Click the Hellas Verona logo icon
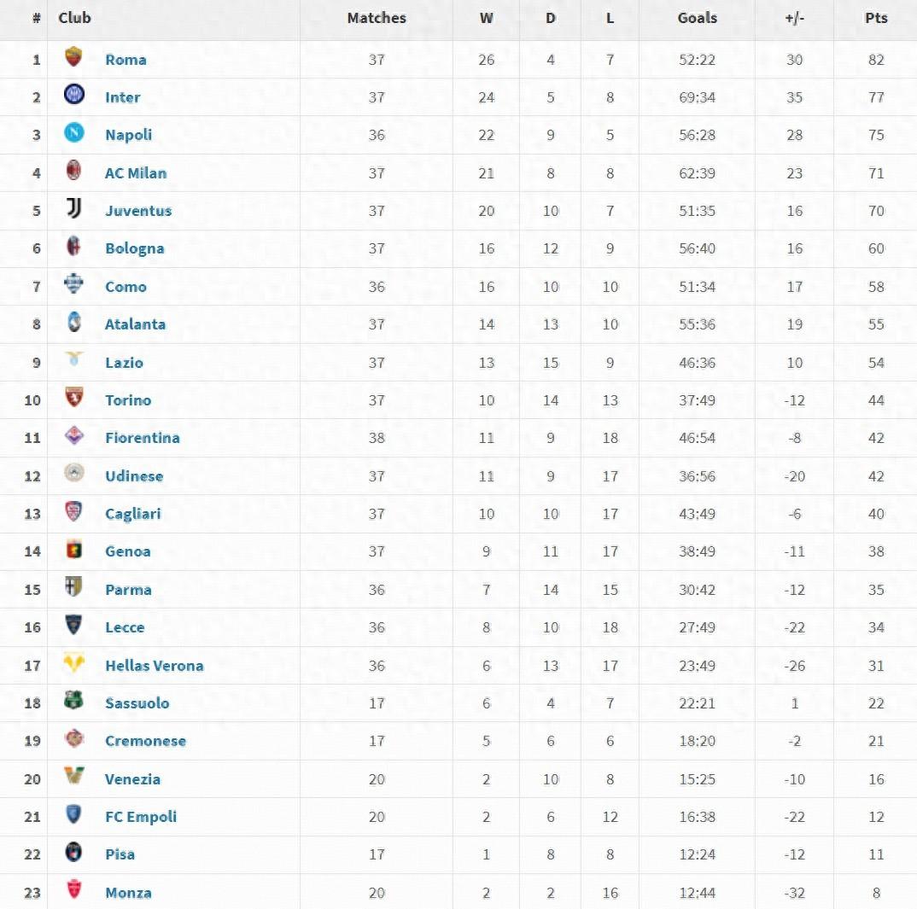The image size is (917, 909). pos(74,663)
